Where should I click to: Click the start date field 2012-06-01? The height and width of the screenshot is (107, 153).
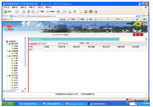[47, 44]
